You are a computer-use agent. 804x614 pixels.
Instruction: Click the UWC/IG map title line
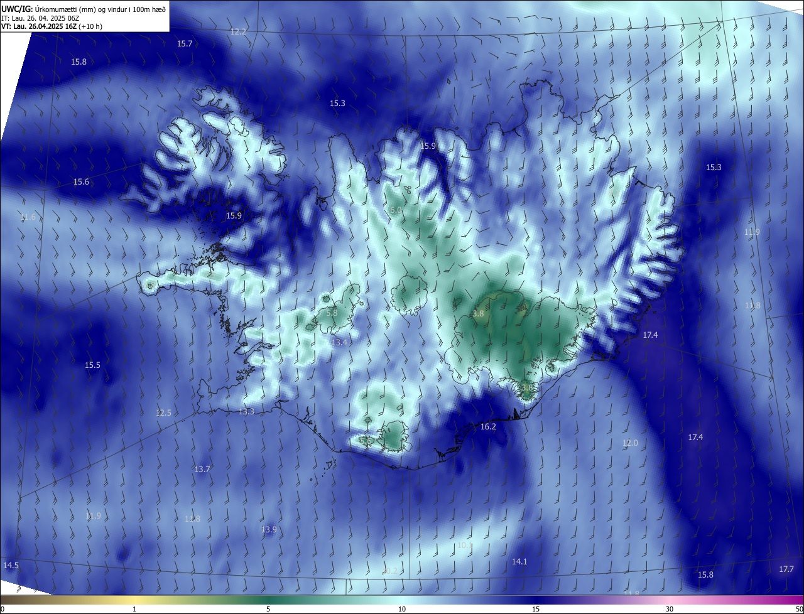(x=84, y=8)
